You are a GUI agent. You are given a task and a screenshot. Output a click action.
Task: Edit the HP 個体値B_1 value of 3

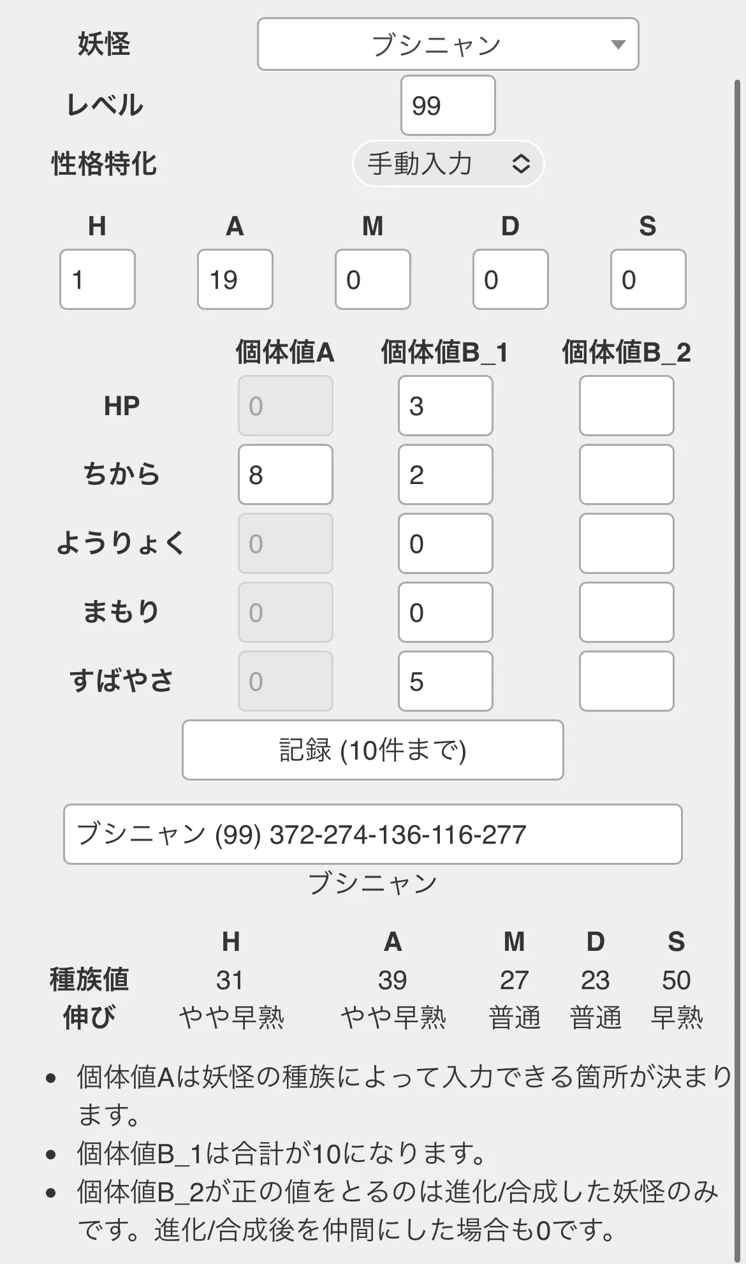[x=445, y=405]
